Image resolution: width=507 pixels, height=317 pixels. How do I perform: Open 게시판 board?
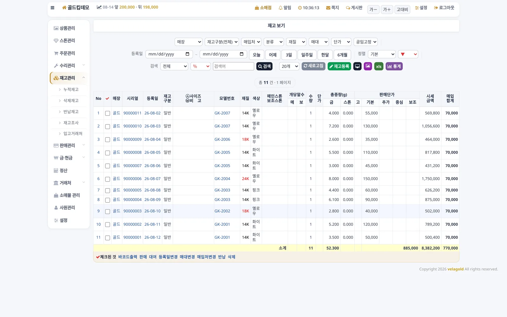coord(354,8)
